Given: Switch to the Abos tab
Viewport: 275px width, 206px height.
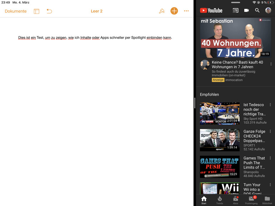Looking at the screenshot, I should point(236,200).
